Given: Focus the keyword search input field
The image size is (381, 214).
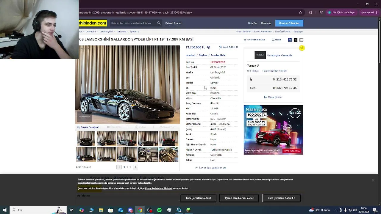Looking at the screenshot, I should point(133,23).
